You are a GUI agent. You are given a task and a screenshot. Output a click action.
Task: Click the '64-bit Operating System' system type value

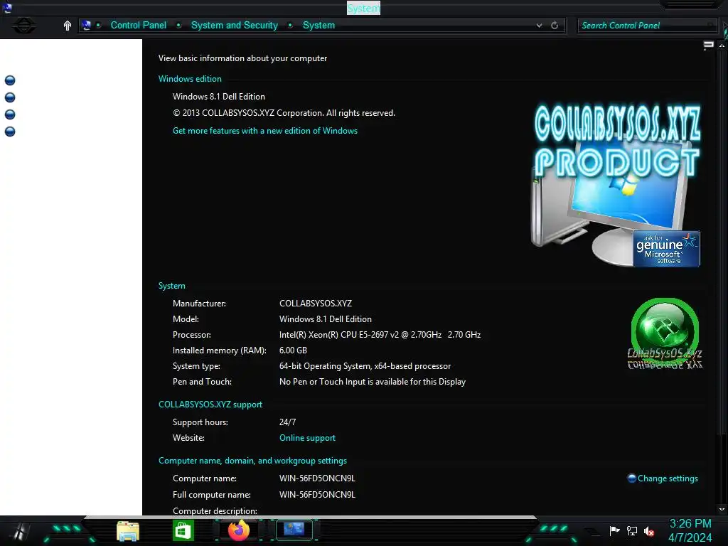coord(365,366)
